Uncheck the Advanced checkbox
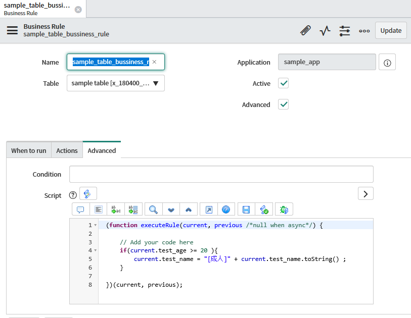 click(x=284, y=104)
